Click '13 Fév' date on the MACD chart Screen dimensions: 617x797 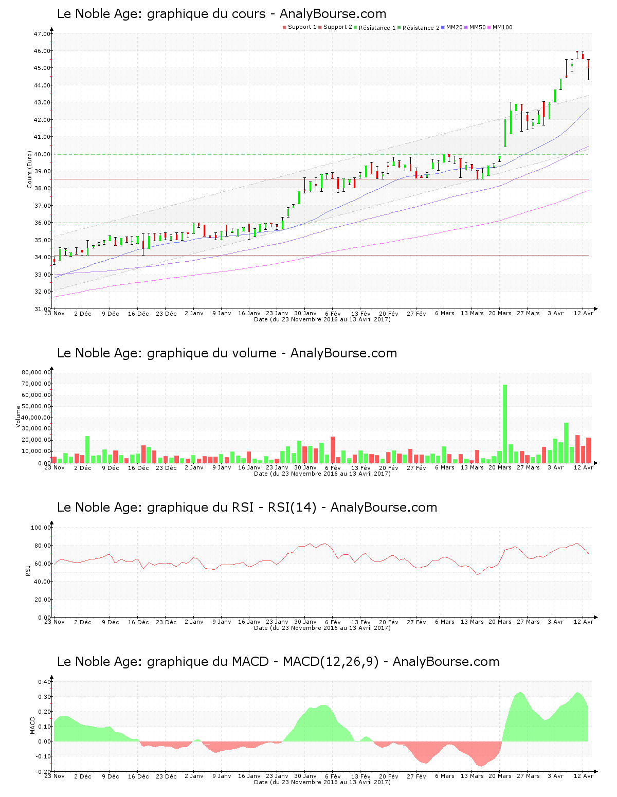coord(361,776)
